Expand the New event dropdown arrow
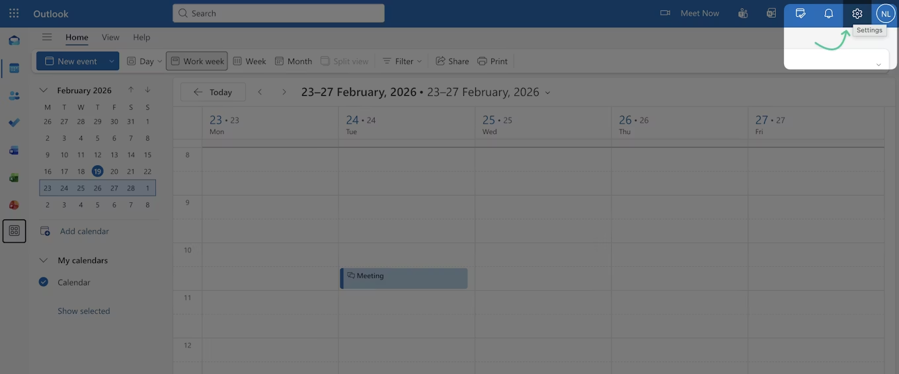 coord(112,61)
